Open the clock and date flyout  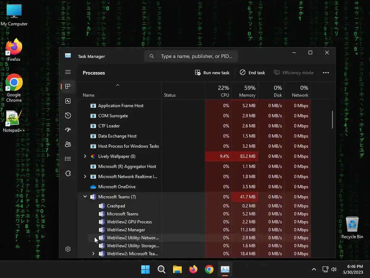click(353, 269)
